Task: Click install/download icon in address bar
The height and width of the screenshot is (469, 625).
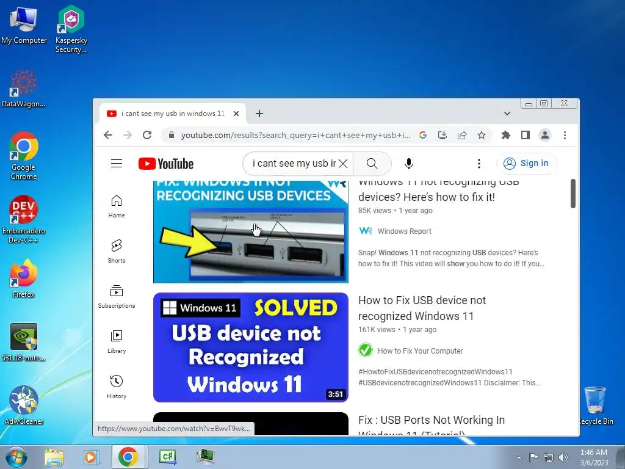Action: tap(443, 135)
